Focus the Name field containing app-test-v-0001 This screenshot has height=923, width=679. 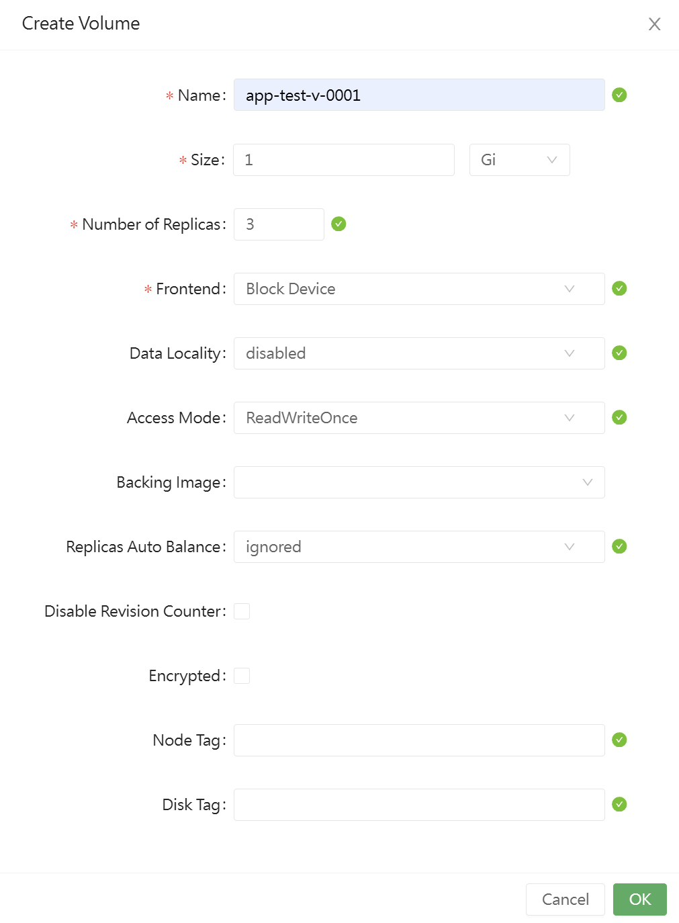pos(419,95)
